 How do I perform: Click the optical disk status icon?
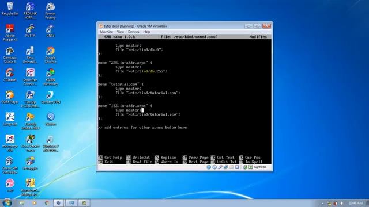[214, 167]
